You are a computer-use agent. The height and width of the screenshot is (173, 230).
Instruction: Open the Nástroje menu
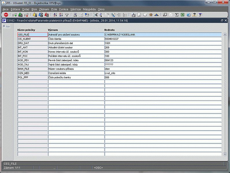point(75,9)
